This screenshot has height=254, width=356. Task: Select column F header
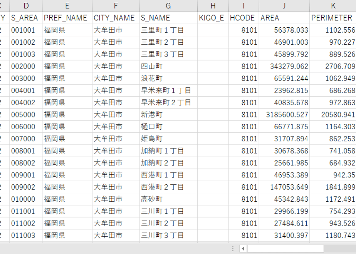click(x=116, y=6)
